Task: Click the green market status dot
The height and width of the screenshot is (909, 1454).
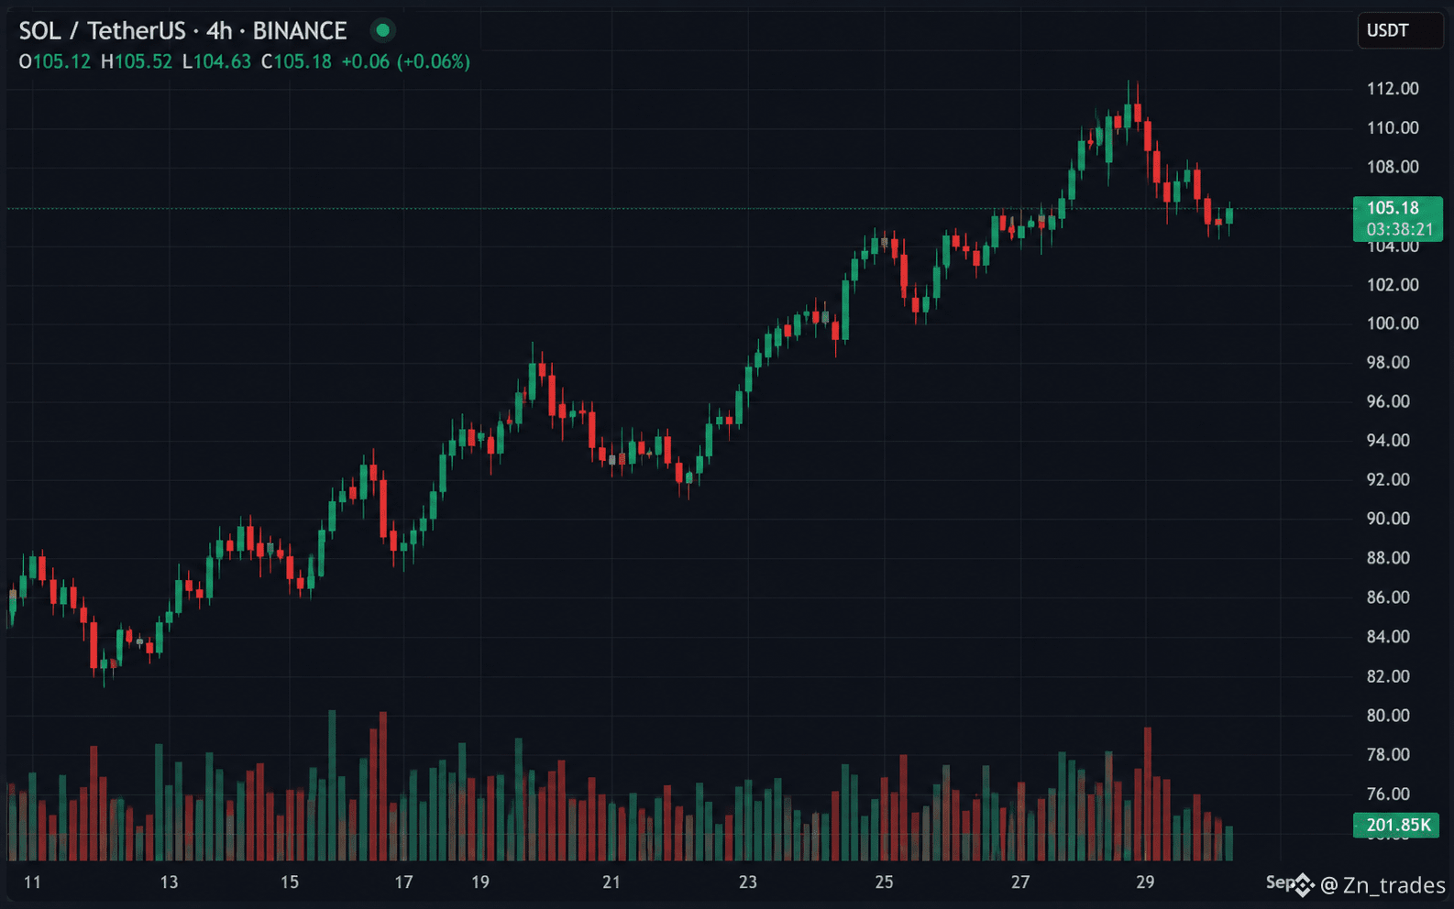Action: pos(382,30)
